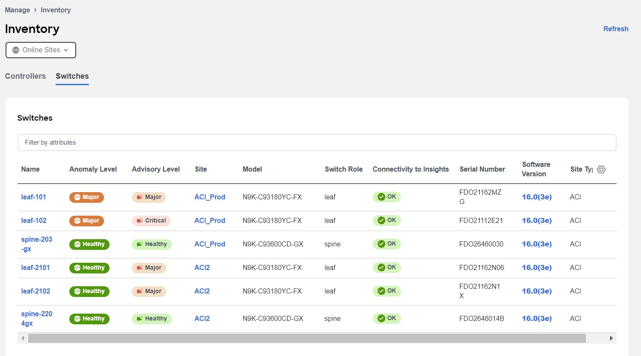641x356 pixels.
Task: Open software version 16.0(3e) for leaf-2102
Action: tap(537, 291)
